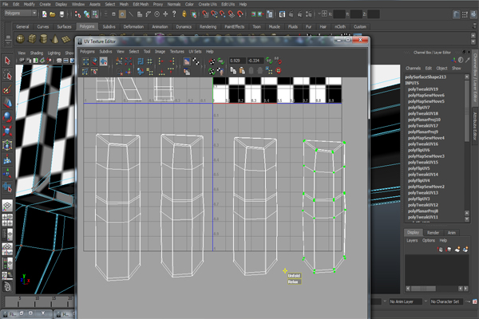Viewport: 479px width, 319px height.
Task: Select the Scale tool cube icon
Action: click(7, 131)
